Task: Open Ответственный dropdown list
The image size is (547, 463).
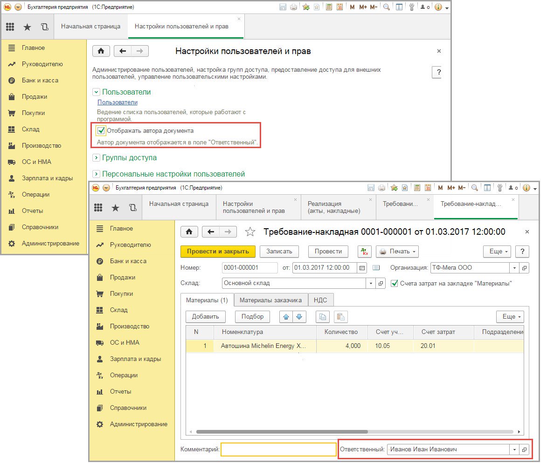Action: coord(514,449)
